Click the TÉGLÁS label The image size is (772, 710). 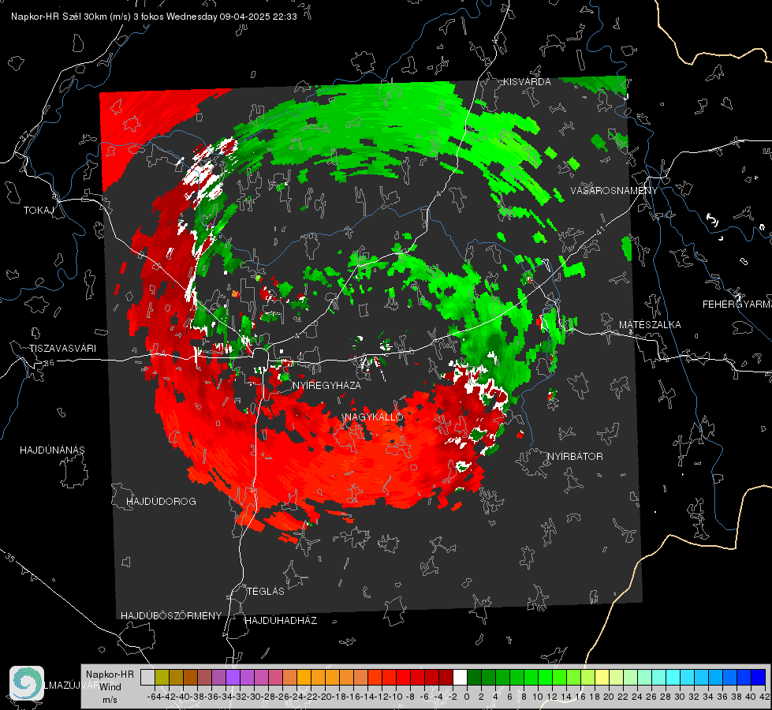click(266, 592)
